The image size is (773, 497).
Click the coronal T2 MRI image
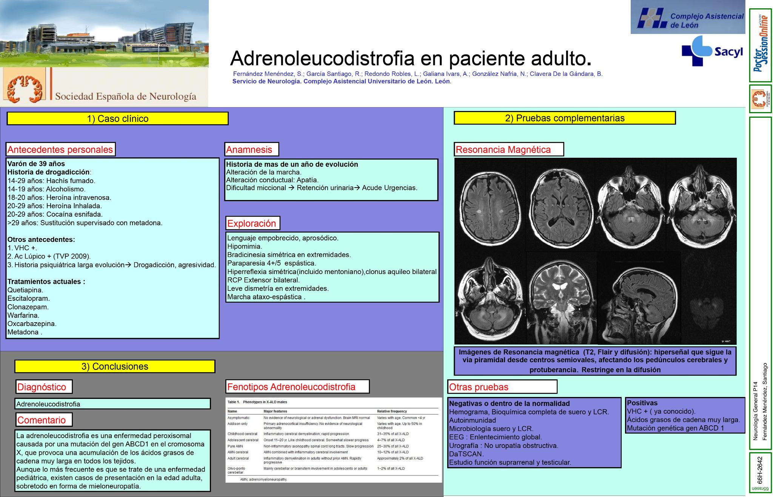coord(561,298)
